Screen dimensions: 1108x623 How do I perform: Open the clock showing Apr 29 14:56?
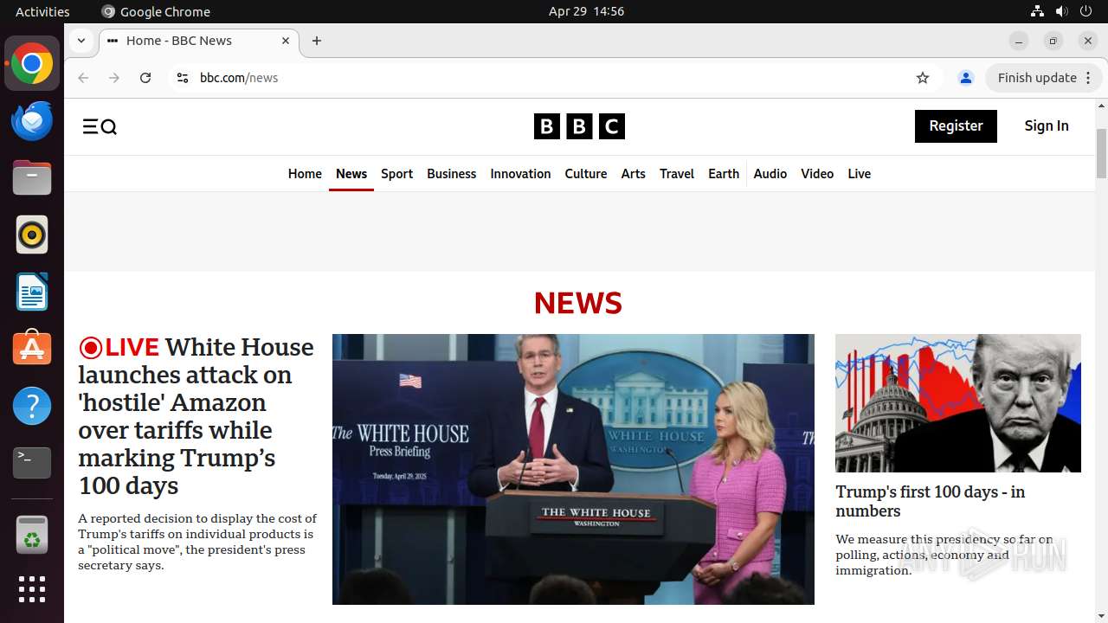click(586, 11)
